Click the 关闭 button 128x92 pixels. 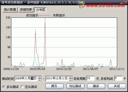click(x=117, y=86)
